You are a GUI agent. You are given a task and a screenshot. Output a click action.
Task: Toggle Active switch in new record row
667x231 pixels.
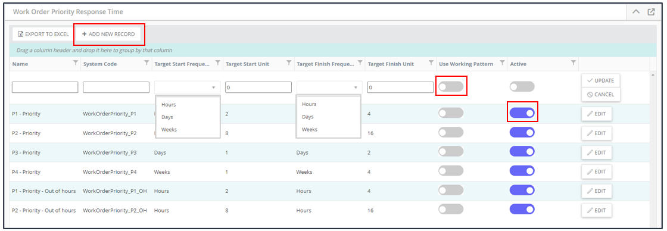[522, 87]
